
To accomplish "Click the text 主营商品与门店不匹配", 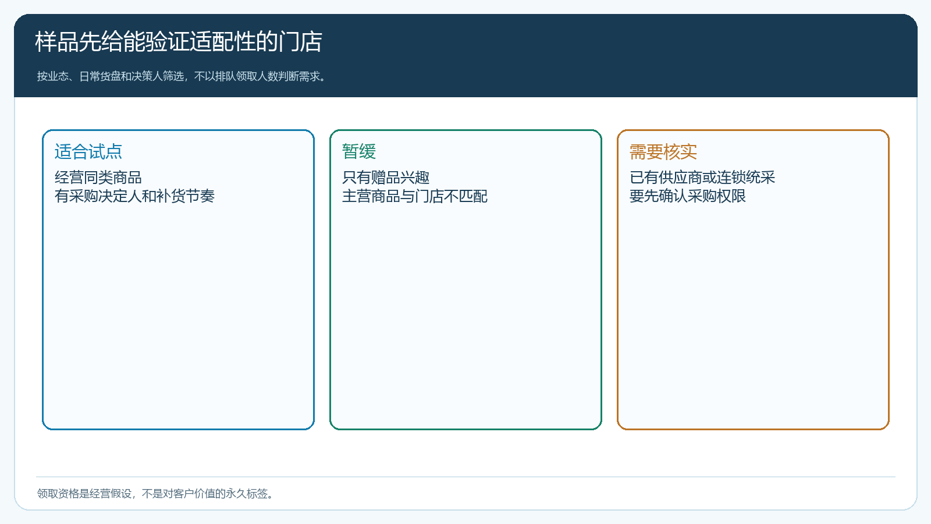I will click(x=415, y=196).
